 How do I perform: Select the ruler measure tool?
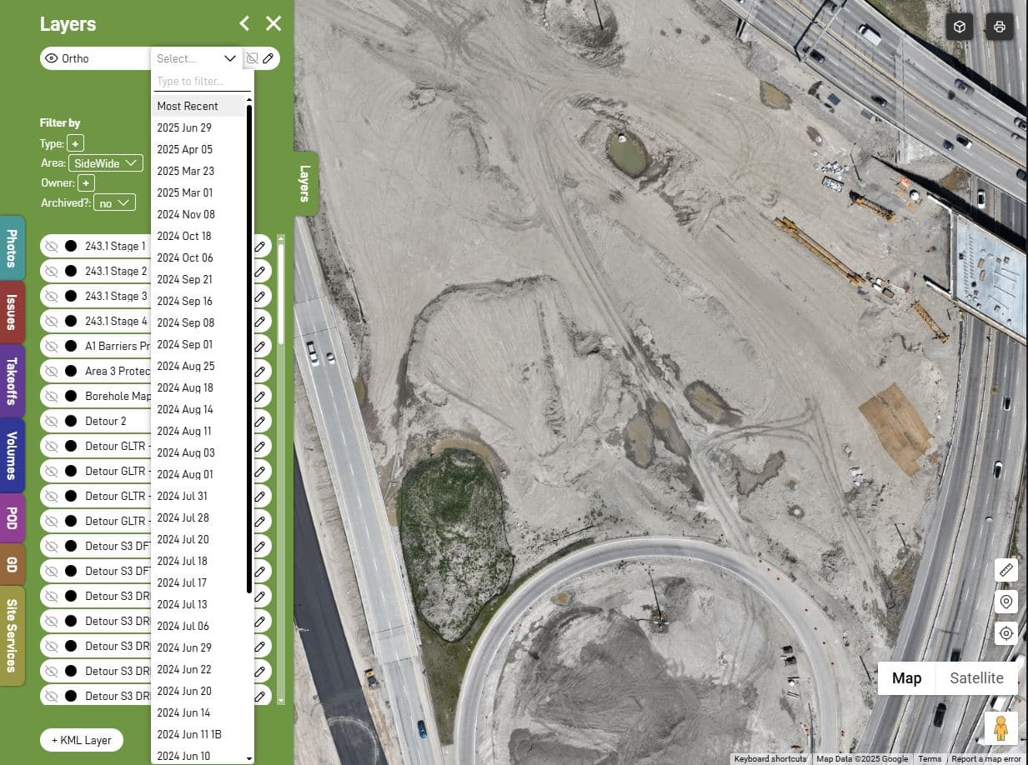coord(1006,571)
